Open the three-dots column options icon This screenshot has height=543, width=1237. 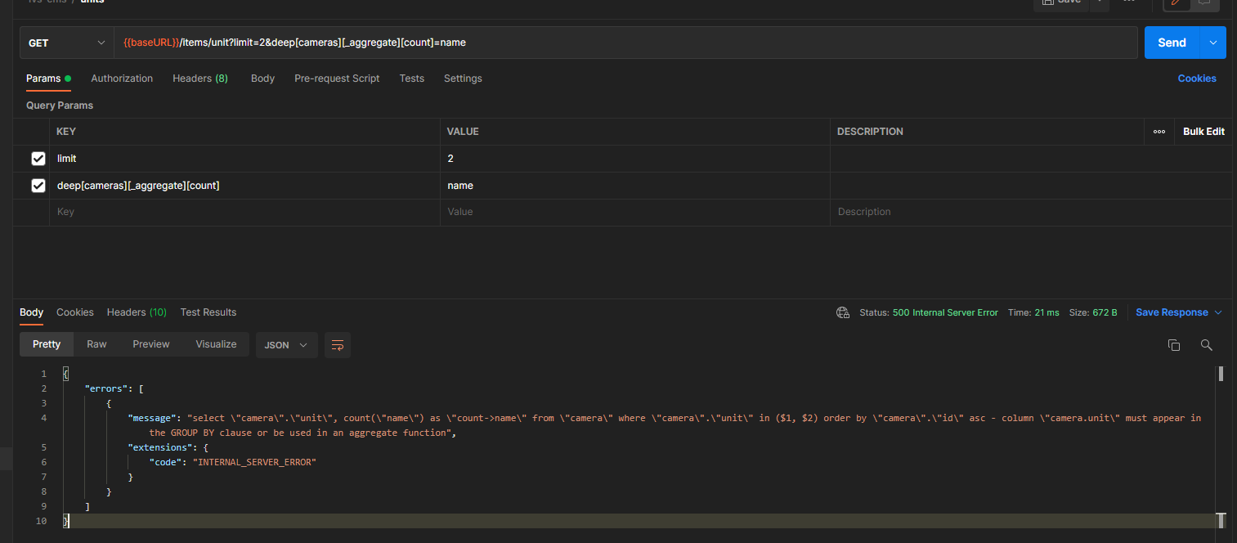coord(1159,132)
